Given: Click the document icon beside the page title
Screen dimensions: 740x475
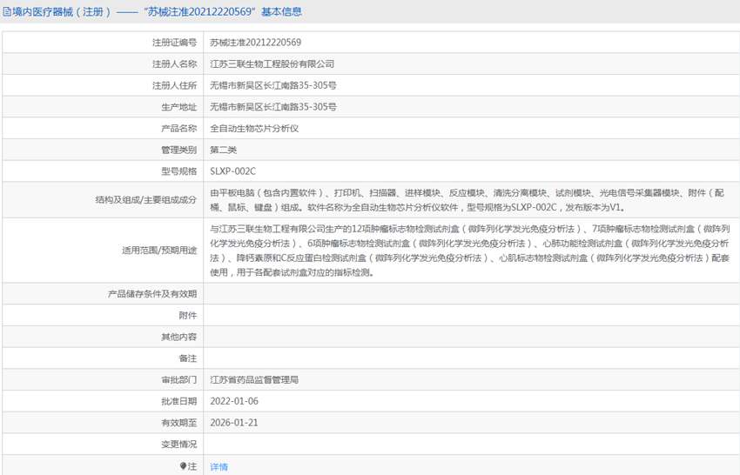Looking at the screenshot, I should click(x=7, y=12).
